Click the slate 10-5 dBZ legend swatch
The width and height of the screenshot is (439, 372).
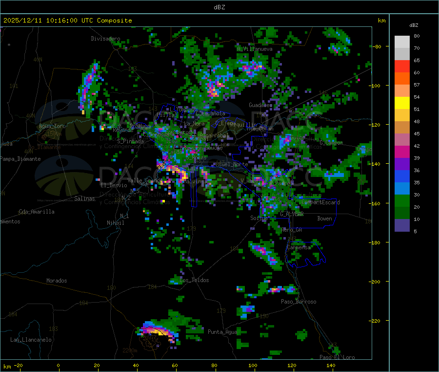(x=402, y=225)
